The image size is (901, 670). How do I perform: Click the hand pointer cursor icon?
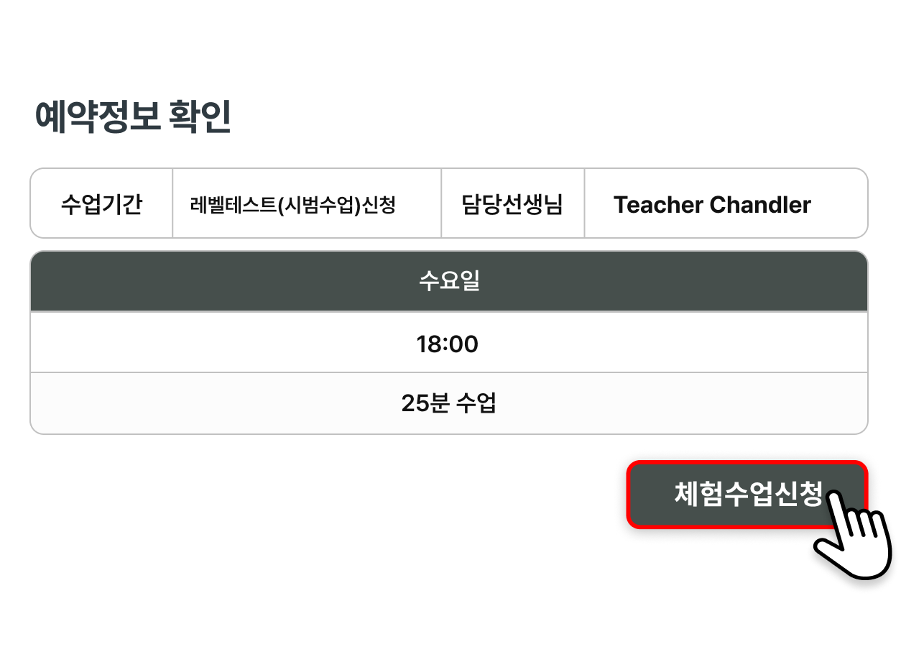853,536
